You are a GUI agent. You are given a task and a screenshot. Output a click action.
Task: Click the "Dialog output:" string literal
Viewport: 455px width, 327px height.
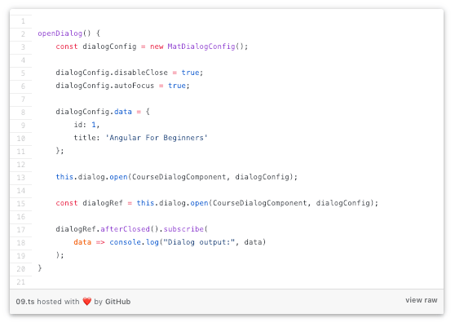point(199,242)
